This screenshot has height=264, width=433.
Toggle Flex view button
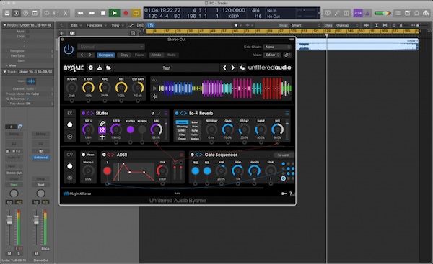click(140, 25)
